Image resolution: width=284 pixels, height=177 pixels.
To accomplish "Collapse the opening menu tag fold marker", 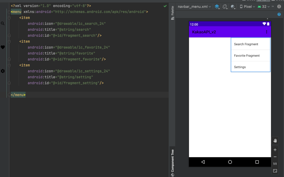I will click(9, 12).
